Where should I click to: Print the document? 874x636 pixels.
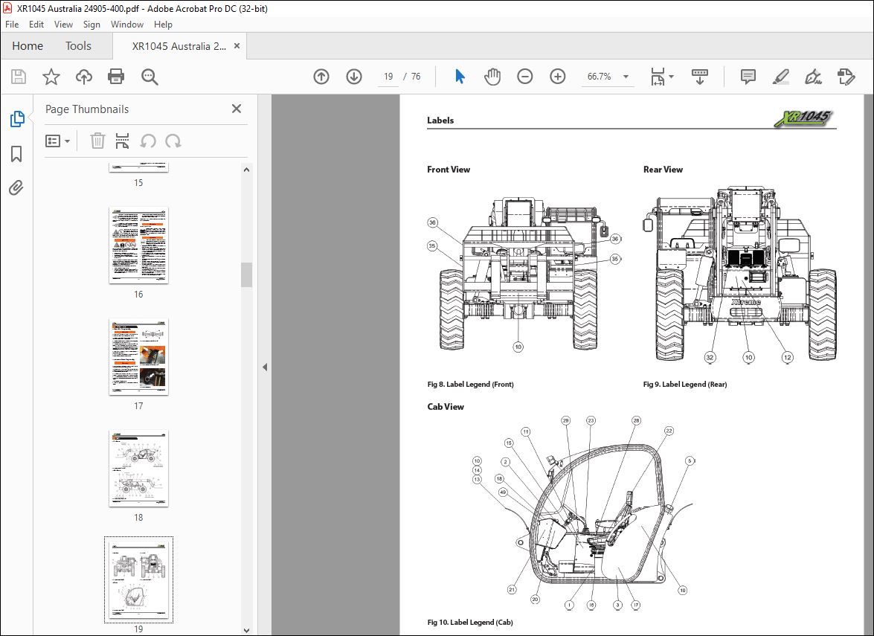pos(116,77)
